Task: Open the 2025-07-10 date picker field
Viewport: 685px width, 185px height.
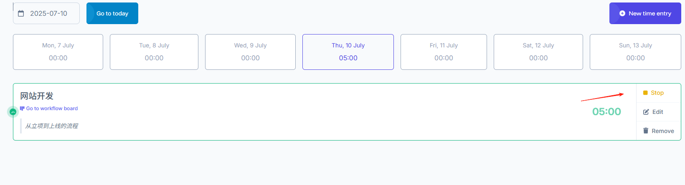Action: pos(46,13)
